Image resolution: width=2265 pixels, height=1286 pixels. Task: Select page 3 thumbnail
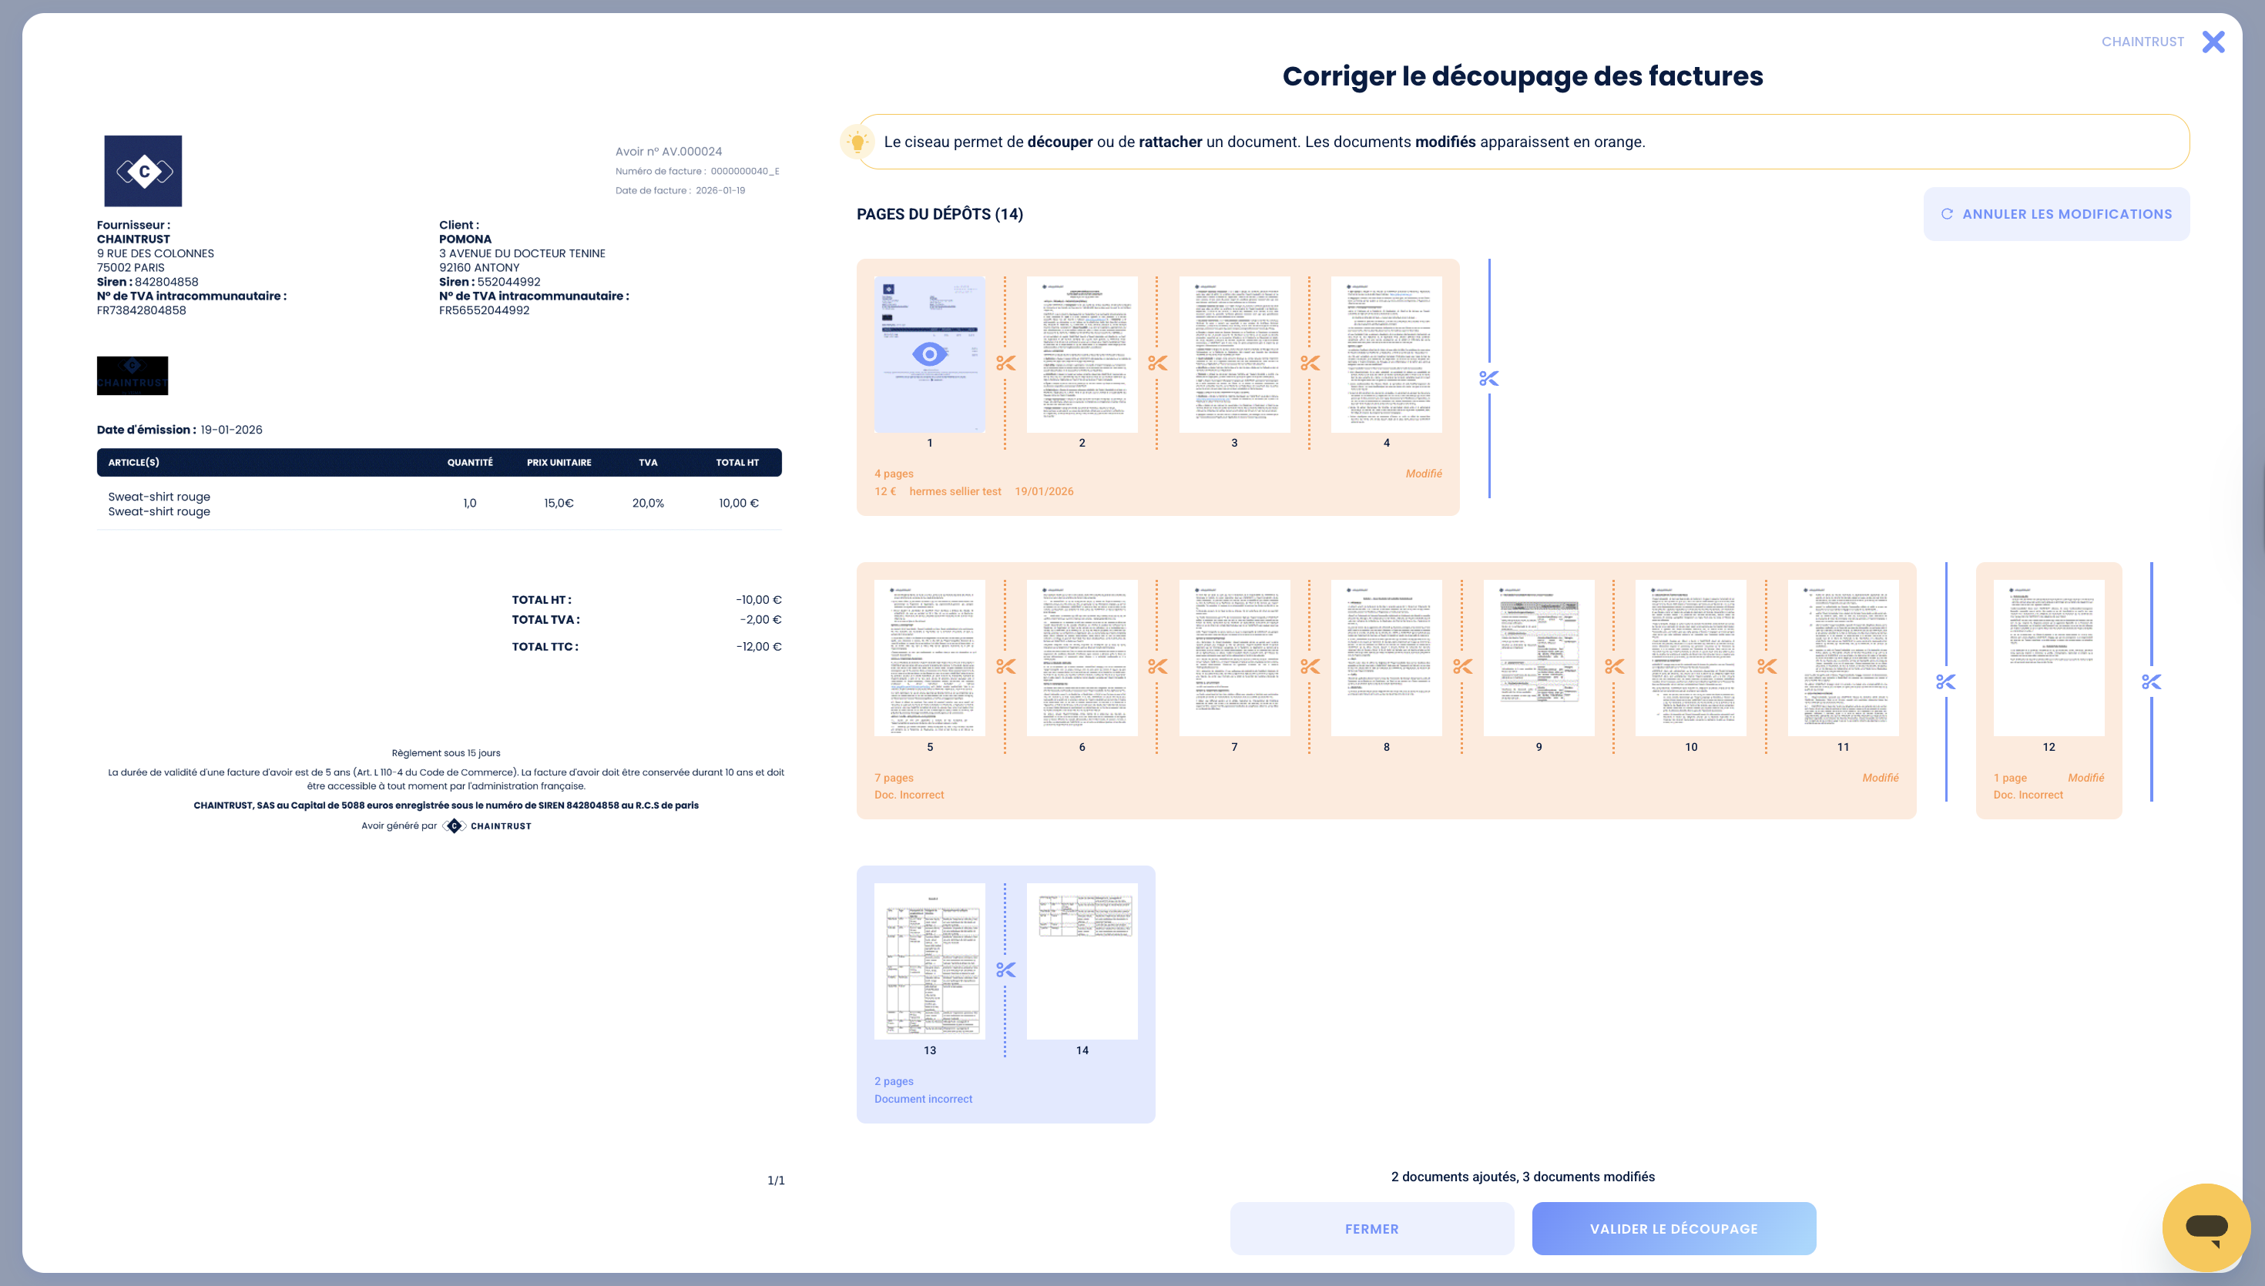tap(1234, 354)
